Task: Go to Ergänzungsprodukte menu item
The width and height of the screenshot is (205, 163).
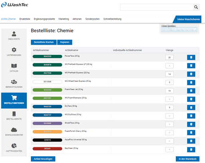Action: pyautogui.click(x=44, y=19)
